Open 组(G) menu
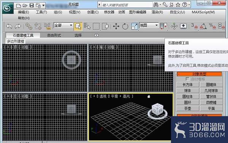The width and height of the screenshot is (228, 143). pyautogui.click(x=58, y=12)
